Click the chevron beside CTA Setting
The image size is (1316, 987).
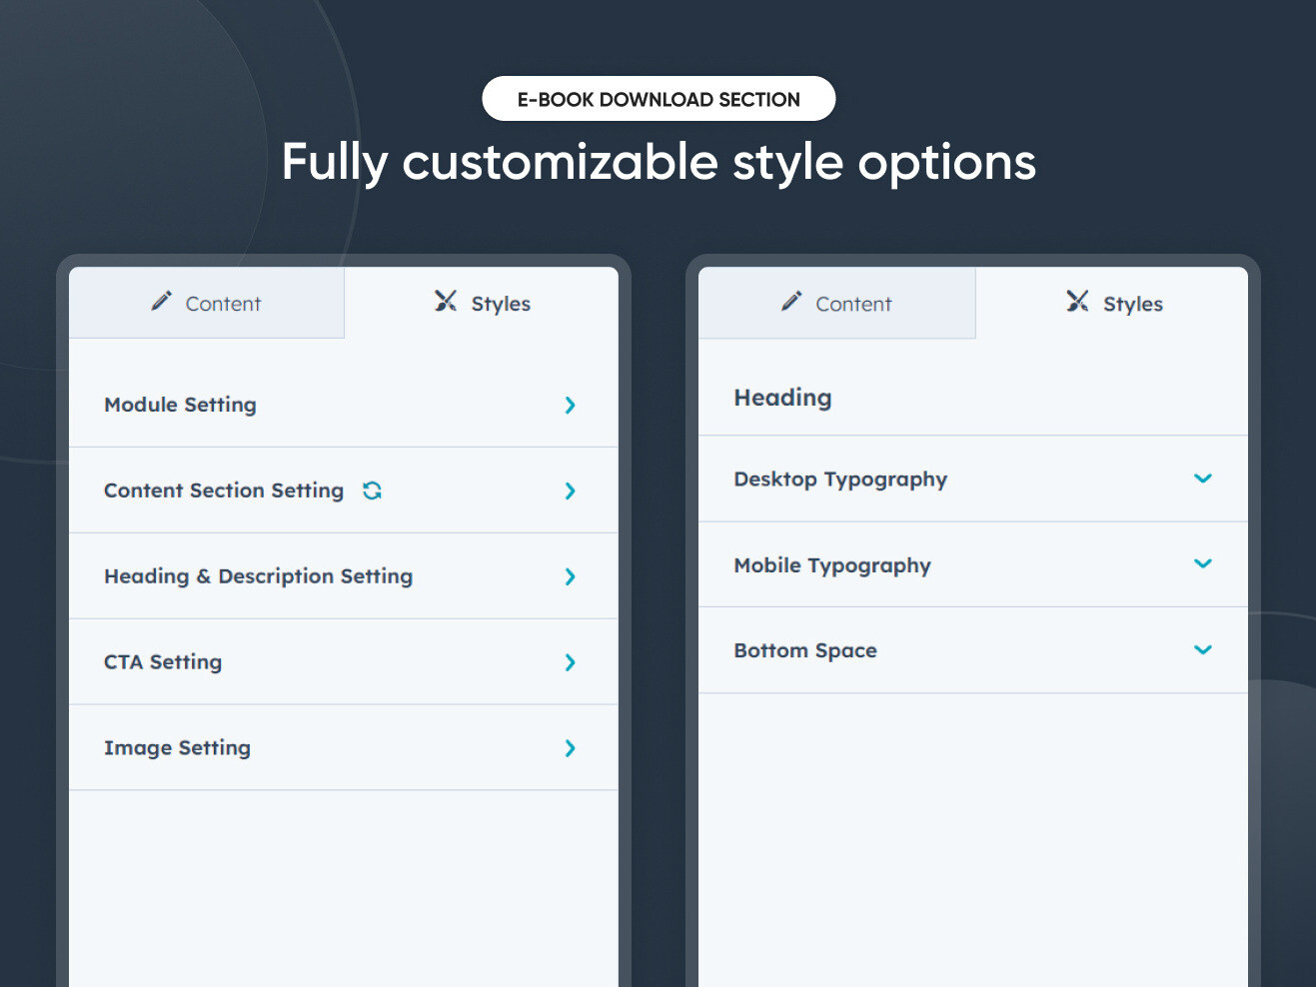click(570, 662)
